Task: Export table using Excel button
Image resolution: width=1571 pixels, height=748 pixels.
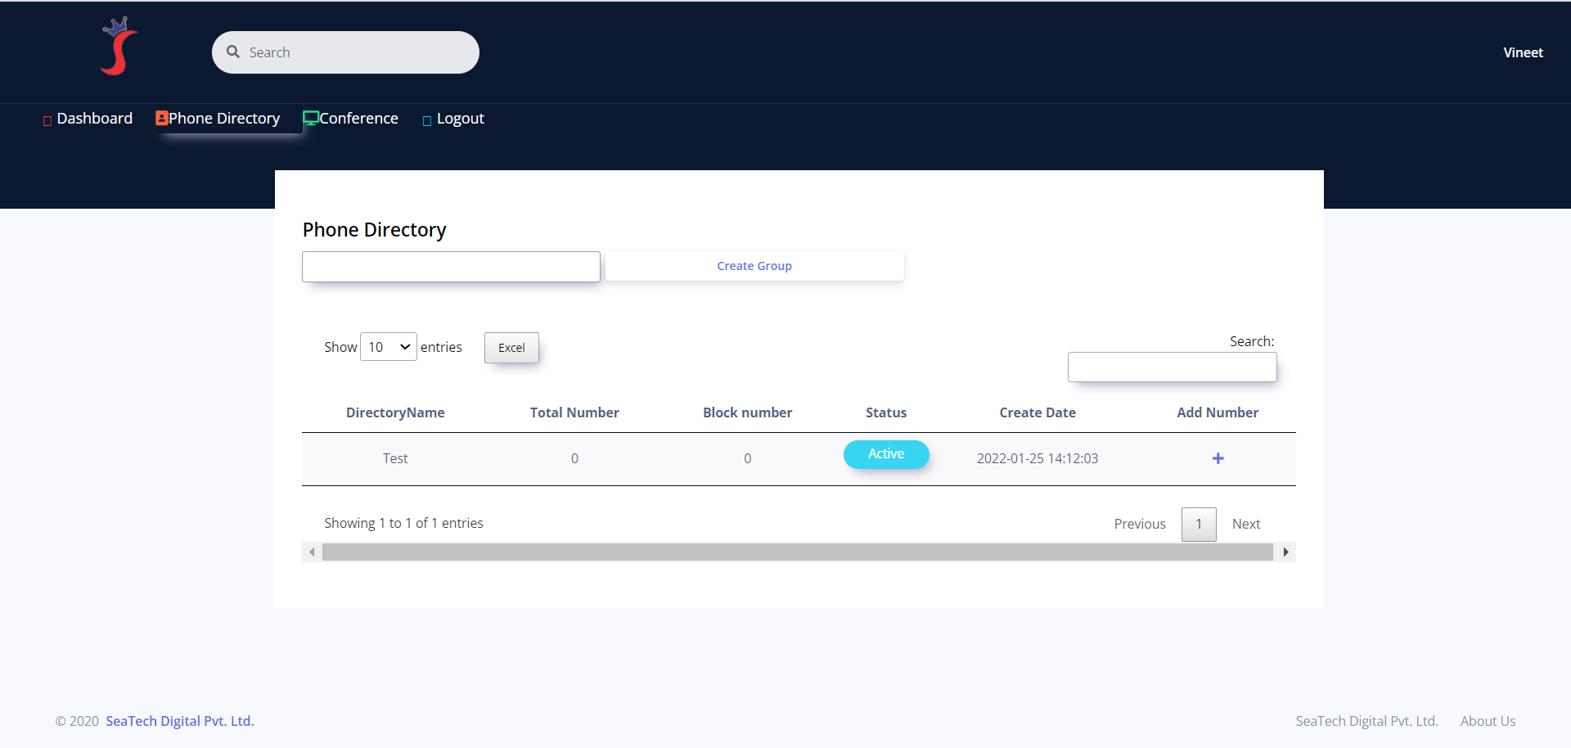Action: point(511,348)
